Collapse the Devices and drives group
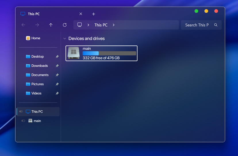This screenshot has height=156, width=238. point(65,38)
